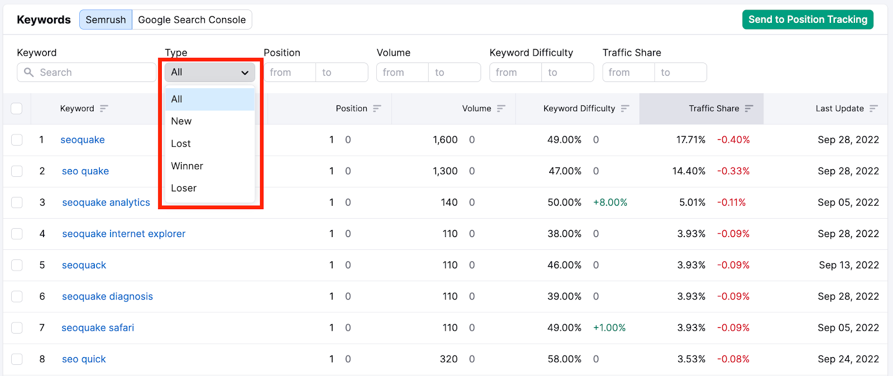Click traffic share 5.01%

[x=692, y=202]
